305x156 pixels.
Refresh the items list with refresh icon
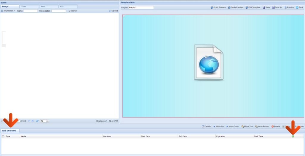37,121
